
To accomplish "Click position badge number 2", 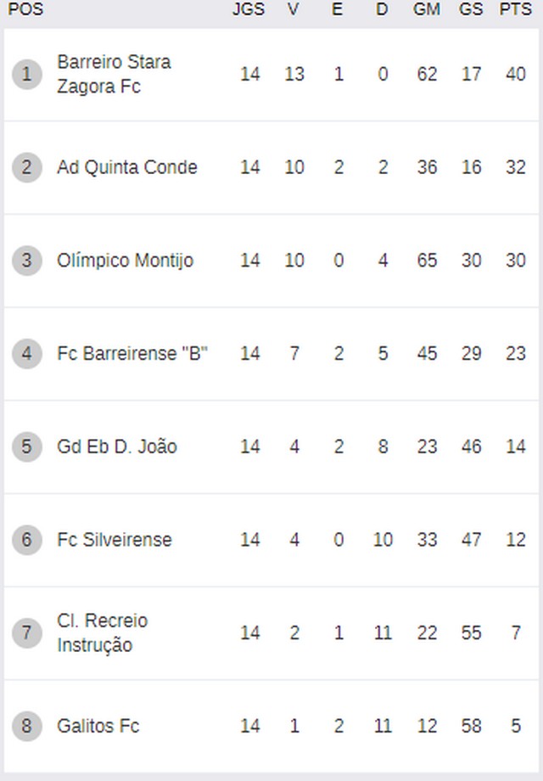I will (27, 167).
